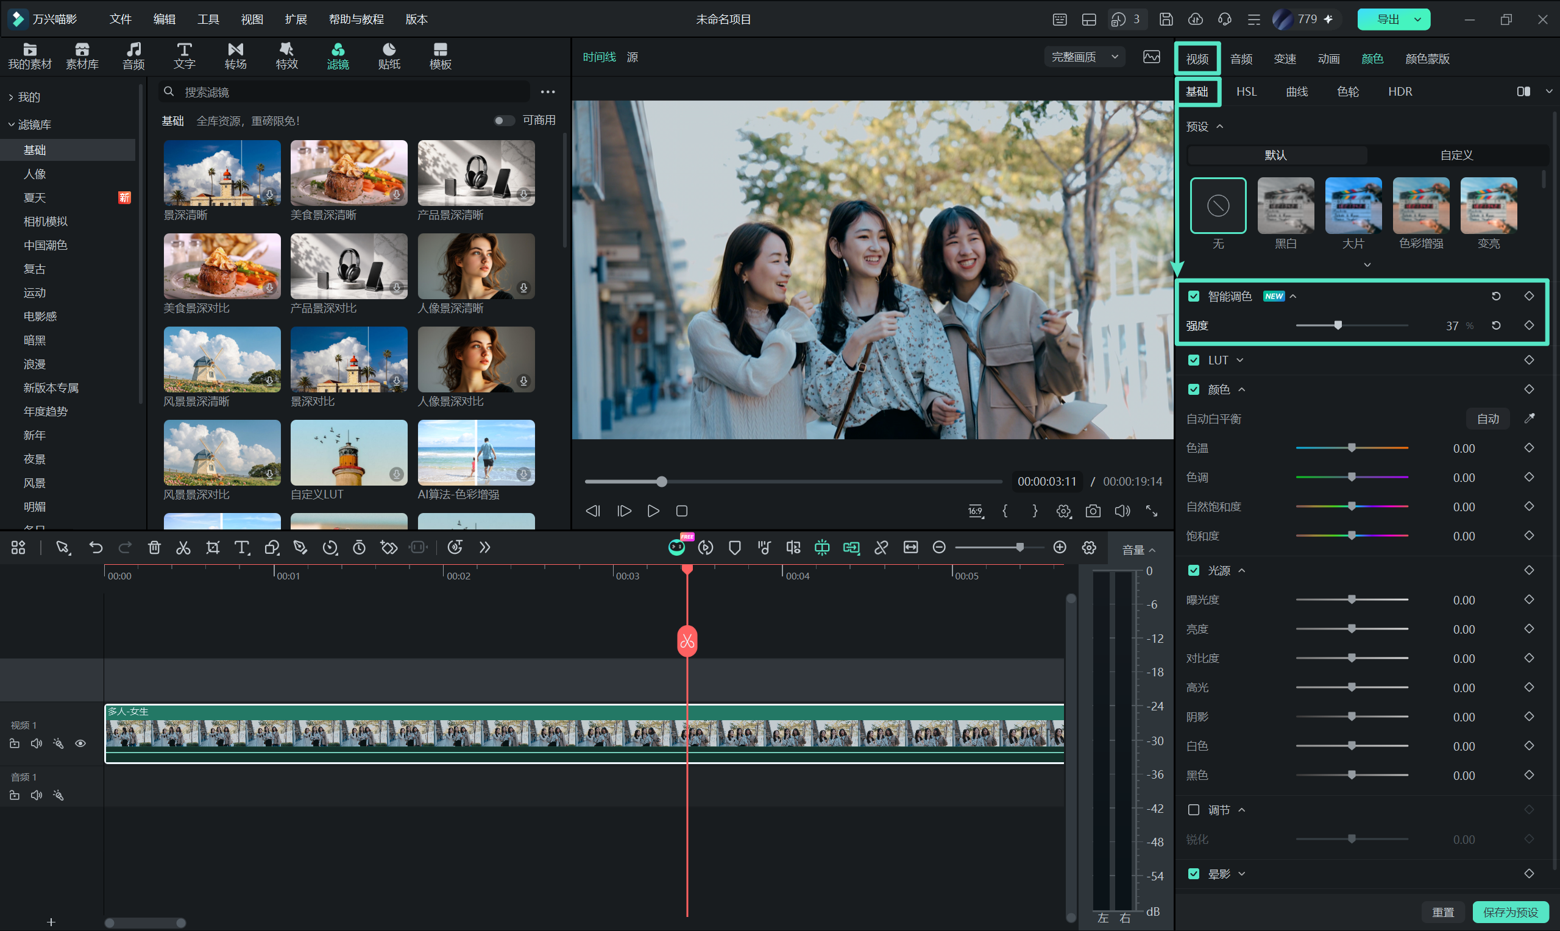Switch to the 曲线 tab

pyautogui.click(x=1297, y=91)
